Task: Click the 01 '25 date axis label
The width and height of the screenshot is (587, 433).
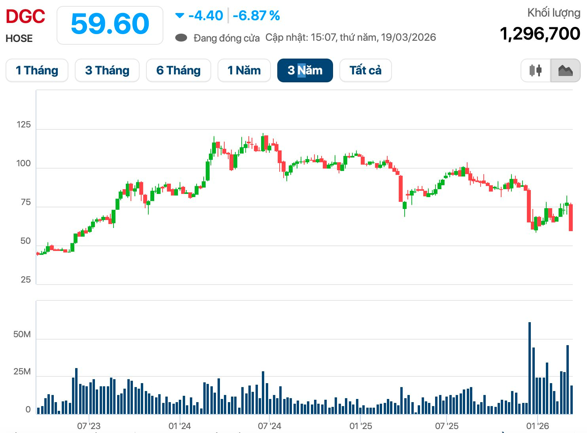Action: (361, 426)
